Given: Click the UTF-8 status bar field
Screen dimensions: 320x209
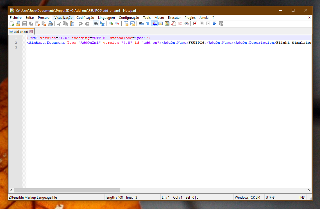Looking at the screenshot, I should pos(270,197).
